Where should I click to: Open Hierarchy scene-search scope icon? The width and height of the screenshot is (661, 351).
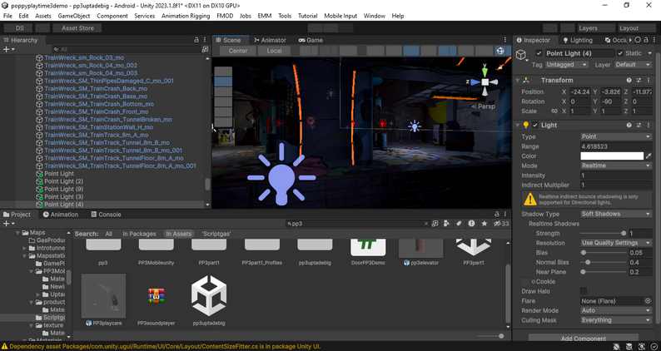coord(205,49)
